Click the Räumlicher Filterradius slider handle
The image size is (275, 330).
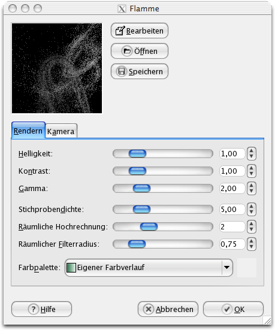137,244
